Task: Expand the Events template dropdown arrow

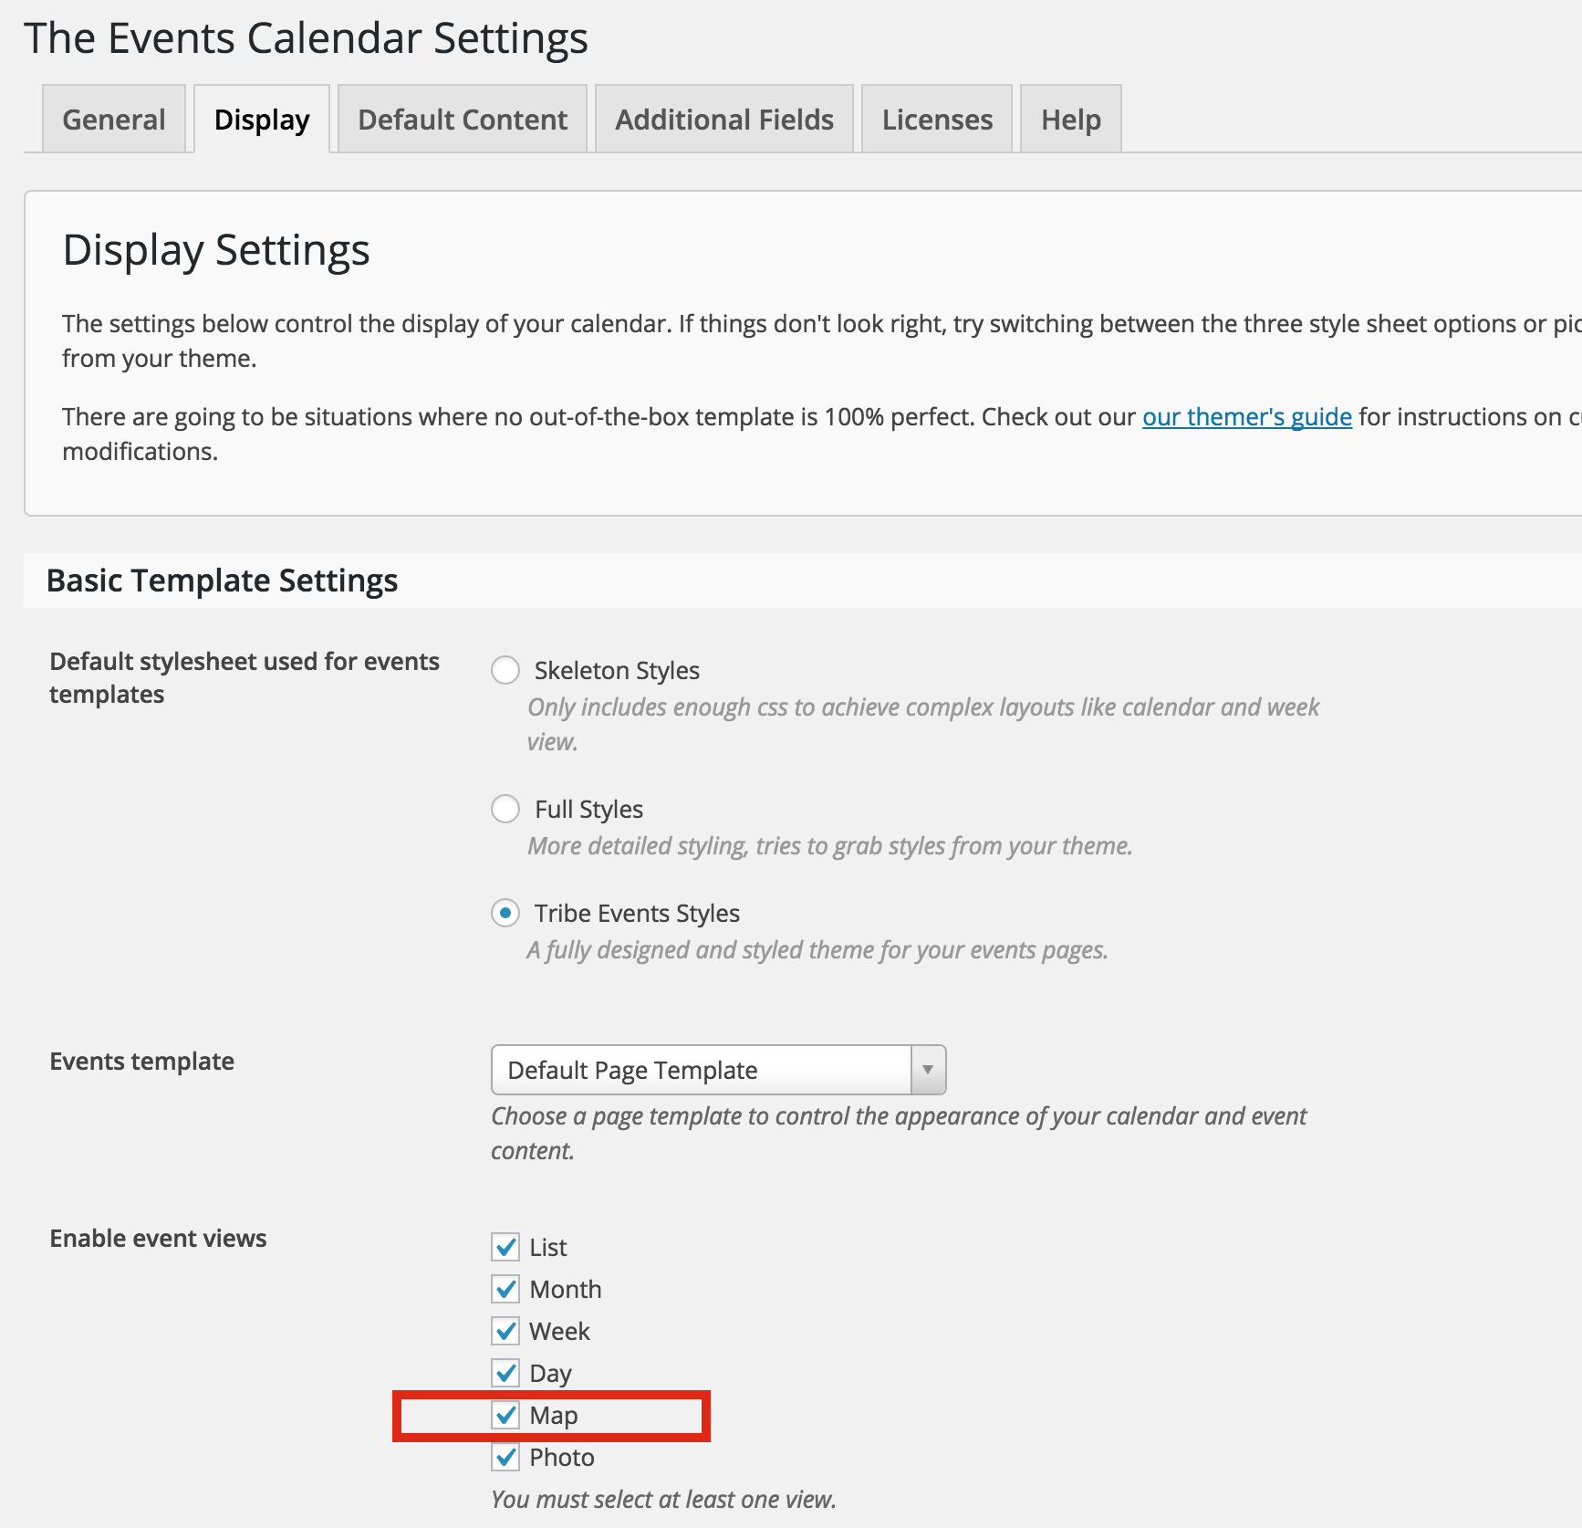Action: pos(928,1070)
